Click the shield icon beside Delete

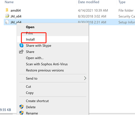tap(21, 107)
